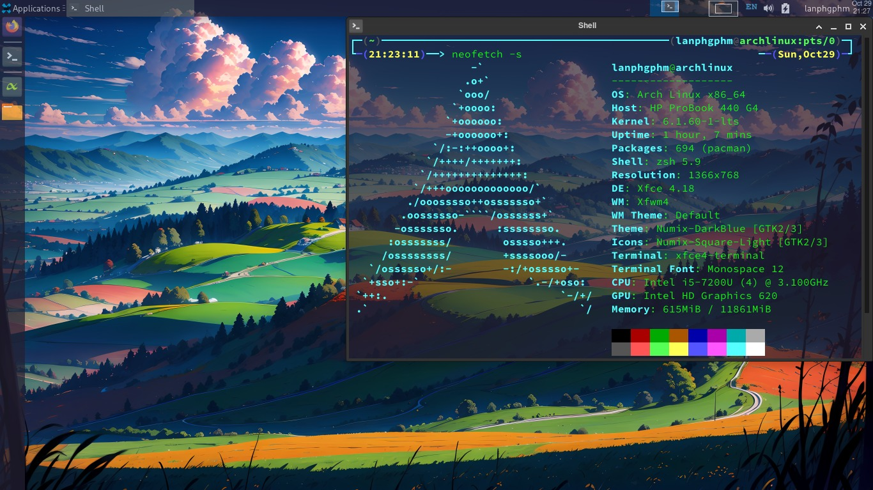
Task: Open Shell window menu icon in title bar
Action: [x=357, y=26]
